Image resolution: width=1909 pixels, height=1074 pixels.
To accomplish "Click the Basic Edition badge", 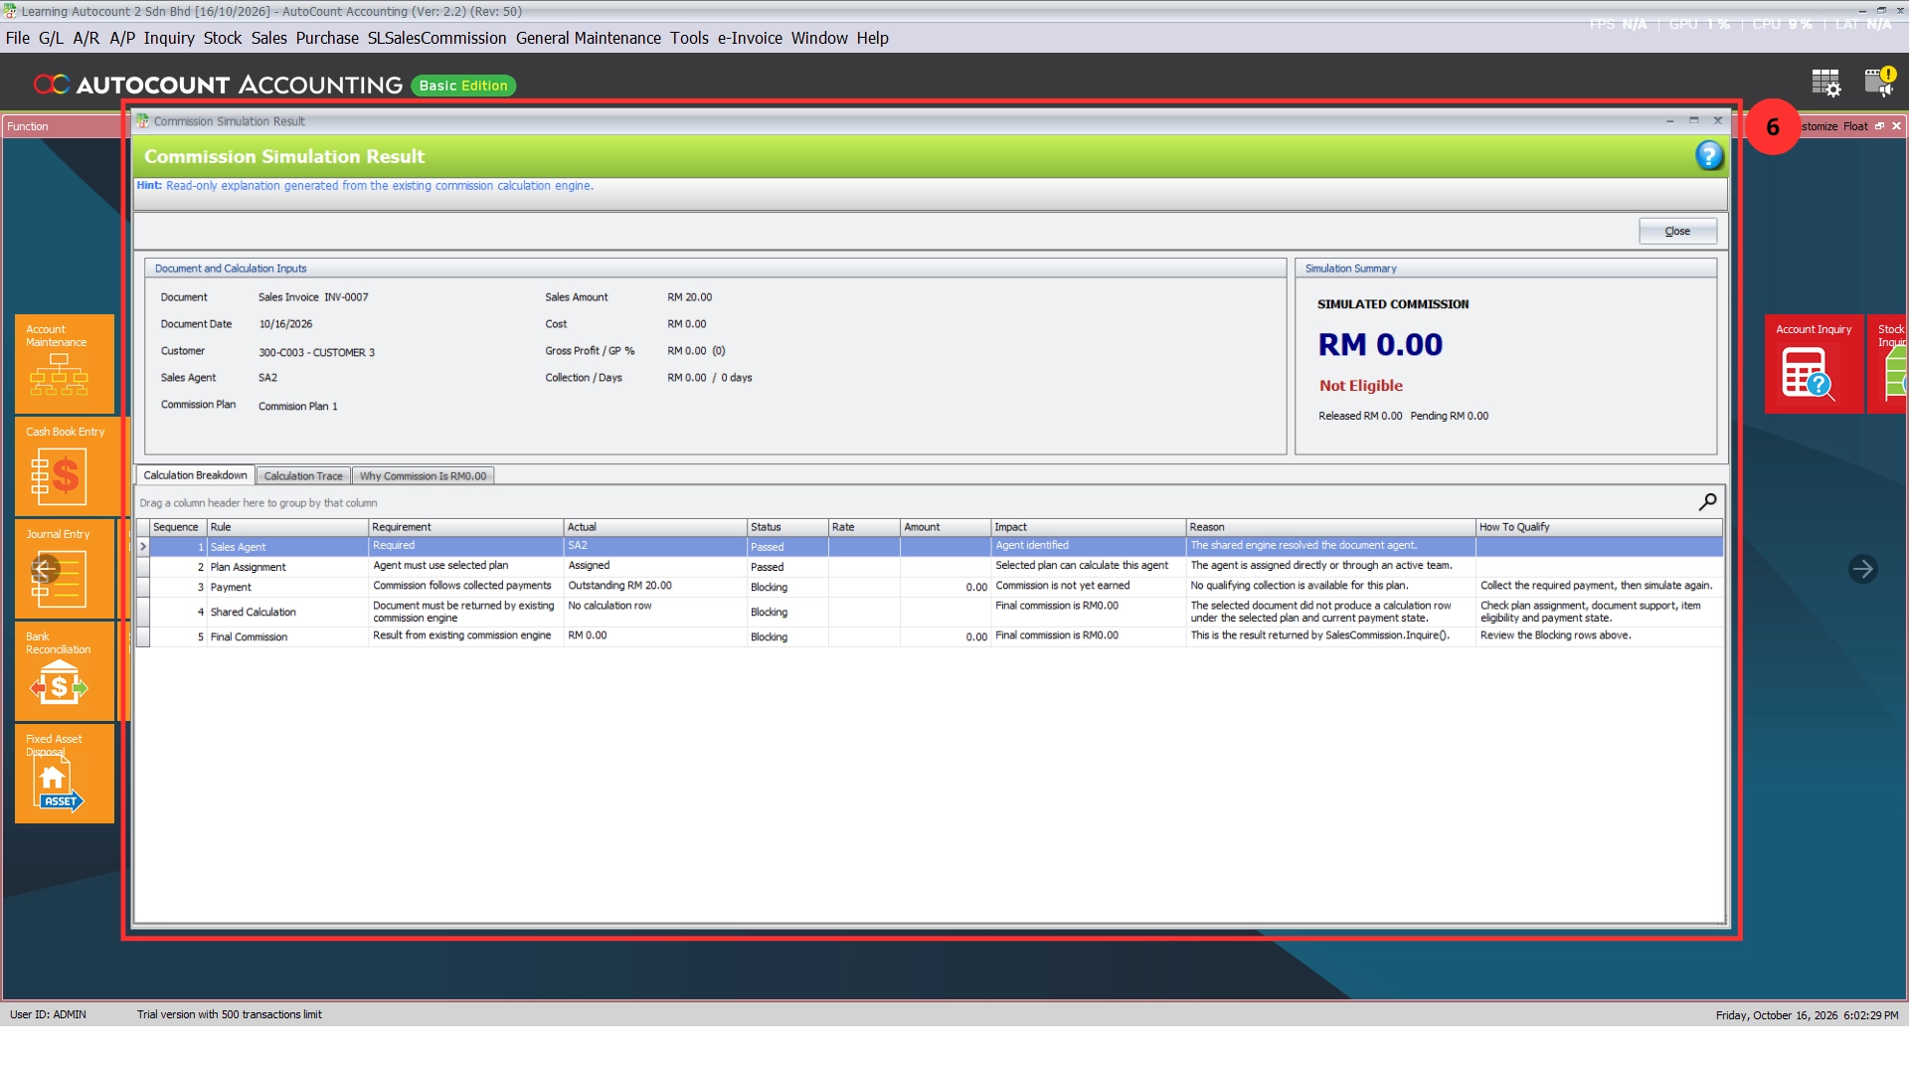I will coord(463,86).
